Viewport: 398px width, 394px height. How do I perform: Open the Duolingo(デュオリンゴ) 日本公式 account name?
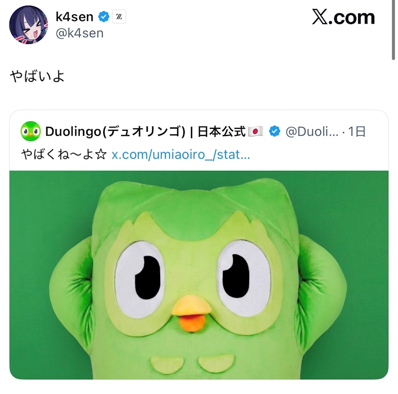pyautogui.click(x=145, y=132)
